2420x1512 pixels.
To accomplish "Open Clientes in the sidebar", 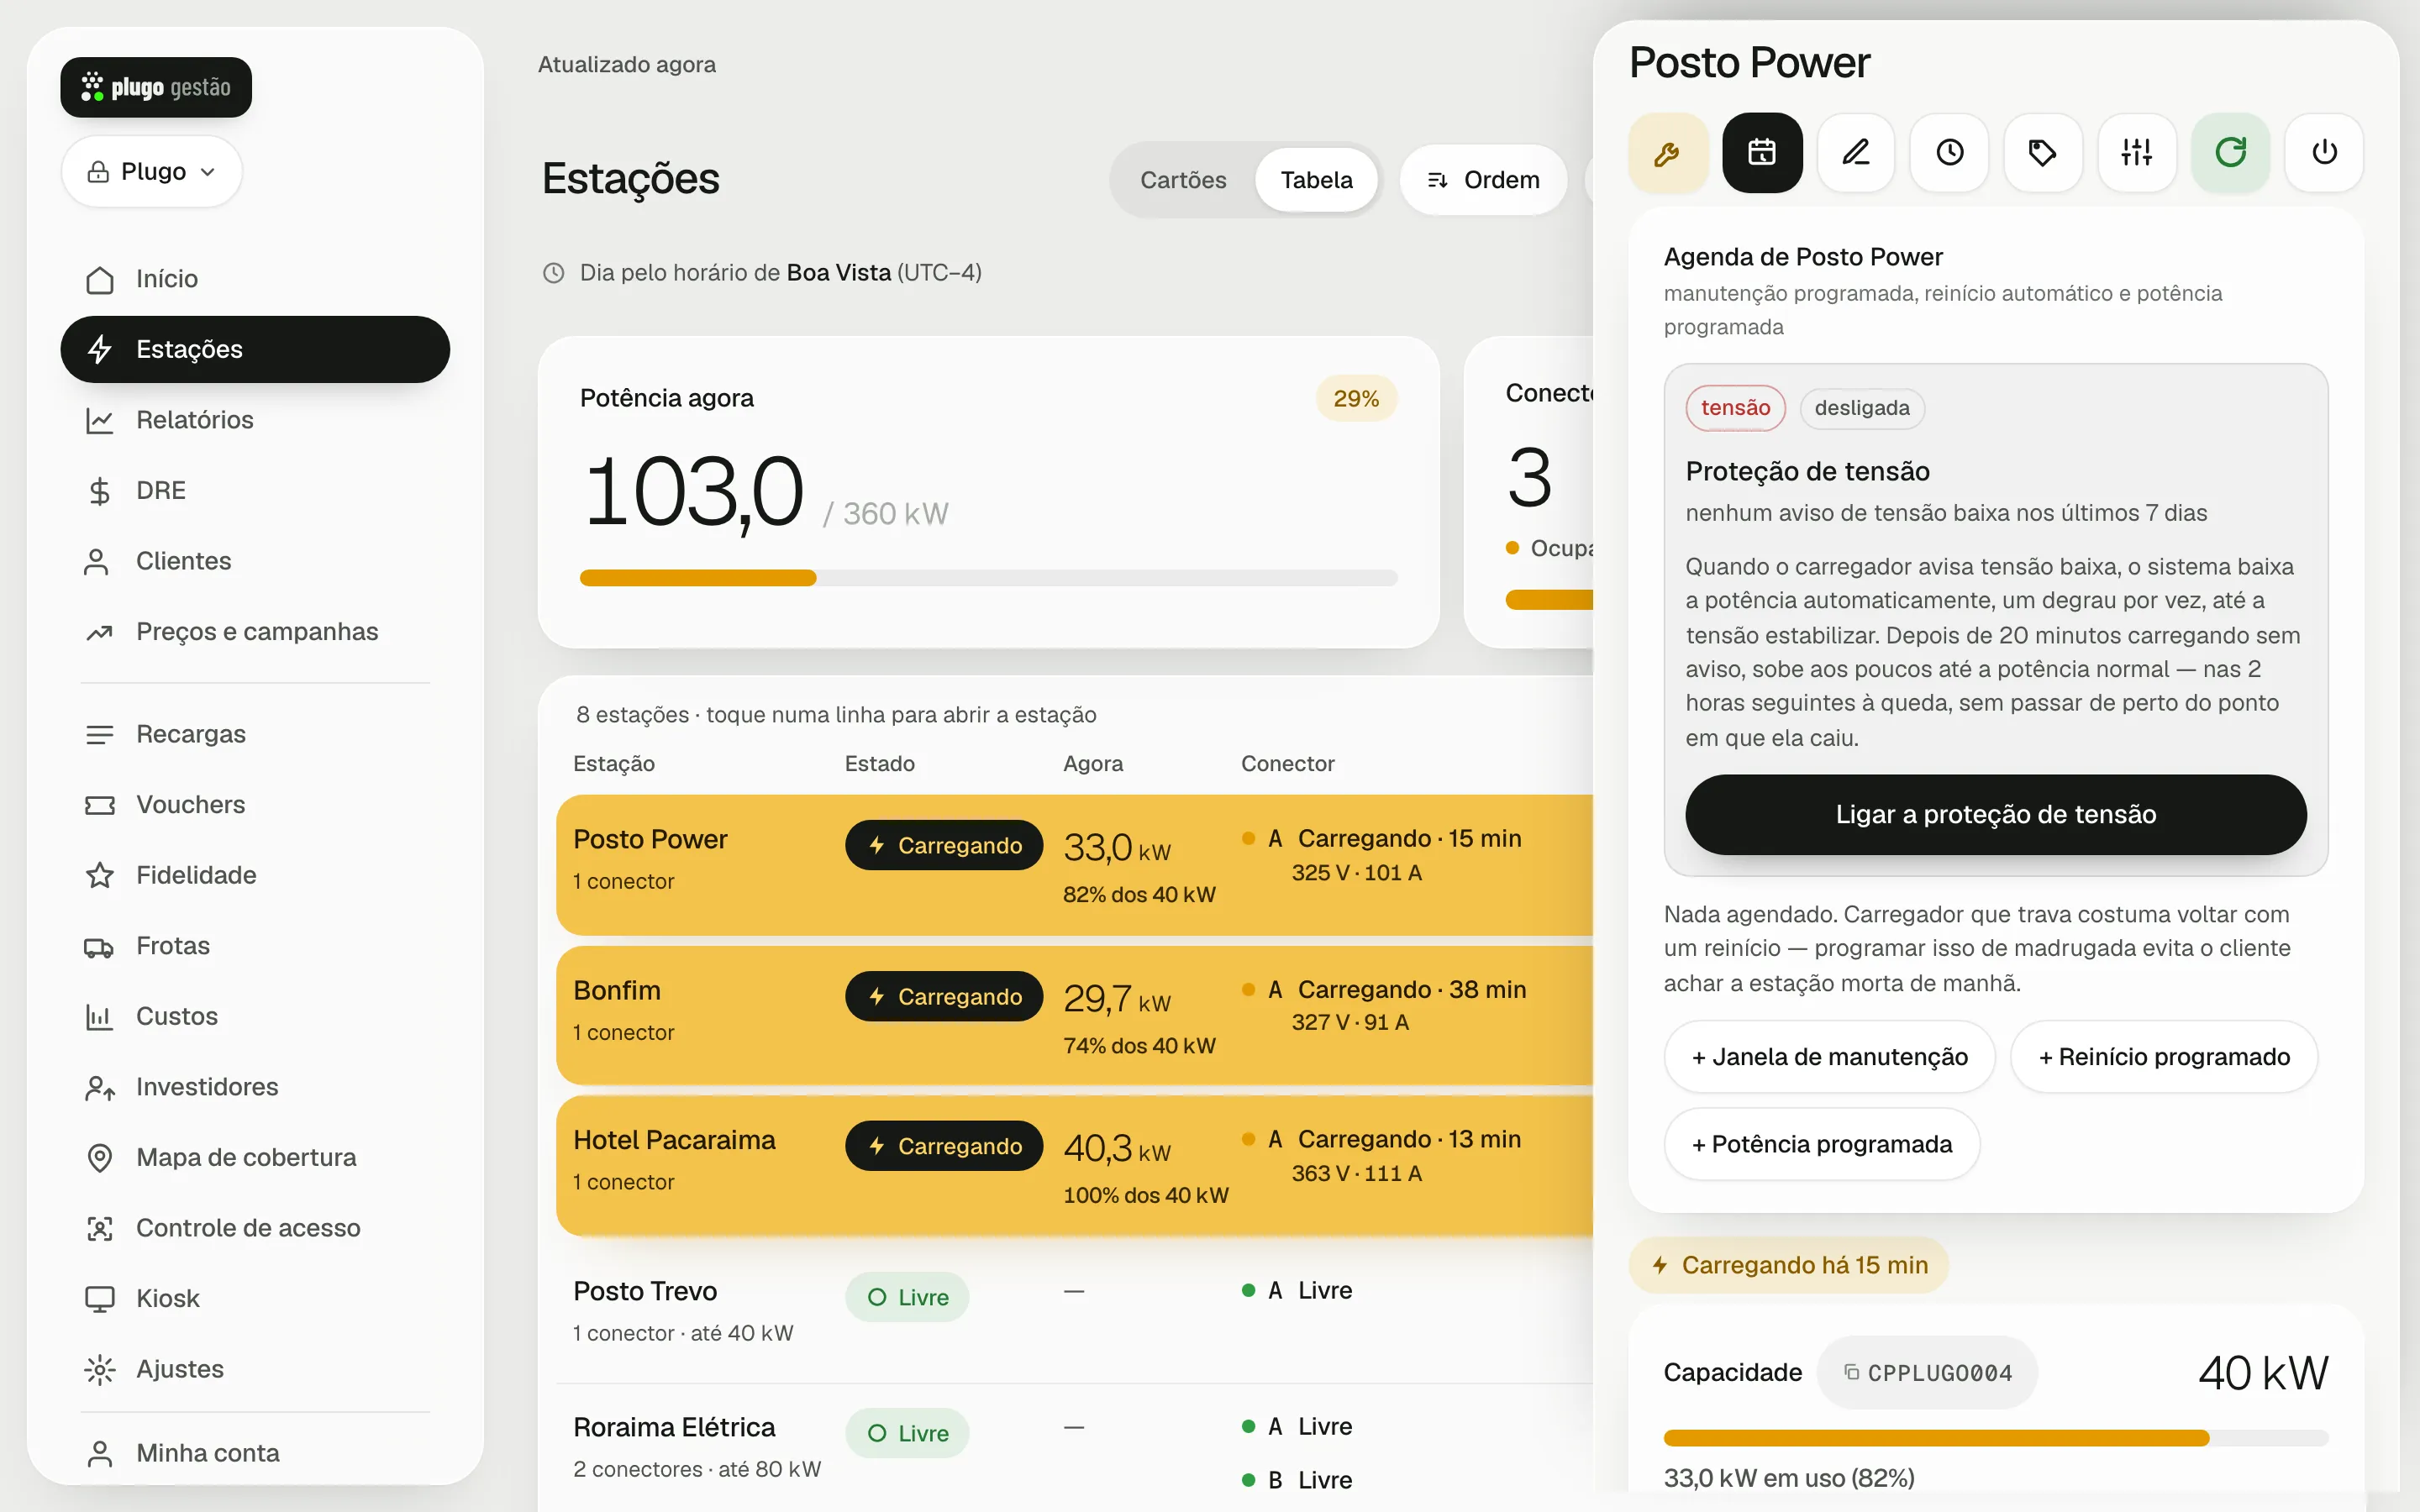I will pyautogui.click(x=255, y=561).
